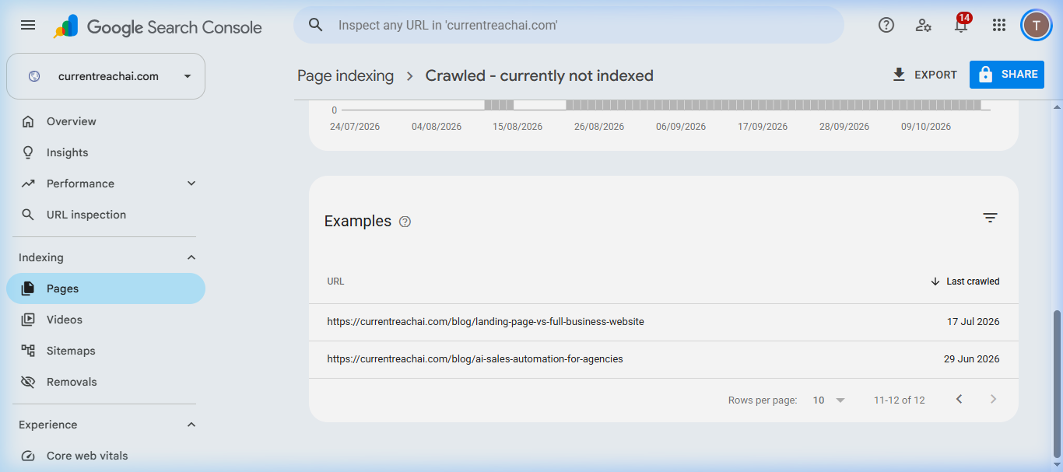Change the Rows per page dropdown

pyautogui.click(x=829, y=400)
